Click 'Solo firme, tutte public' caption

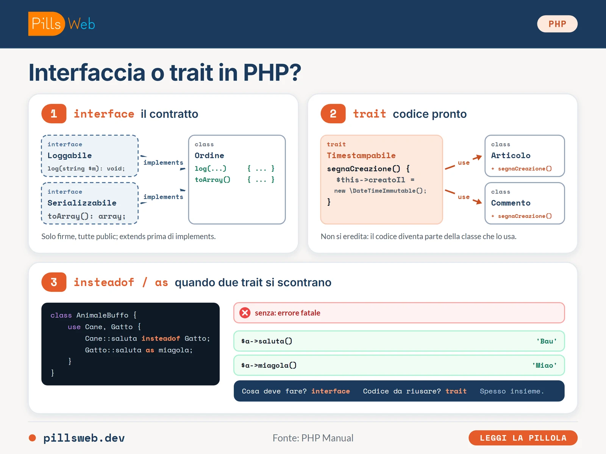128,236
